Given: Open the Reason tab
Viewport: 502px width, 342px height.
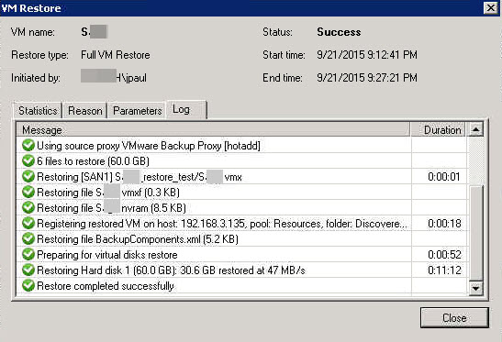Looking at the screenshot, I should [x=84, y=111].
